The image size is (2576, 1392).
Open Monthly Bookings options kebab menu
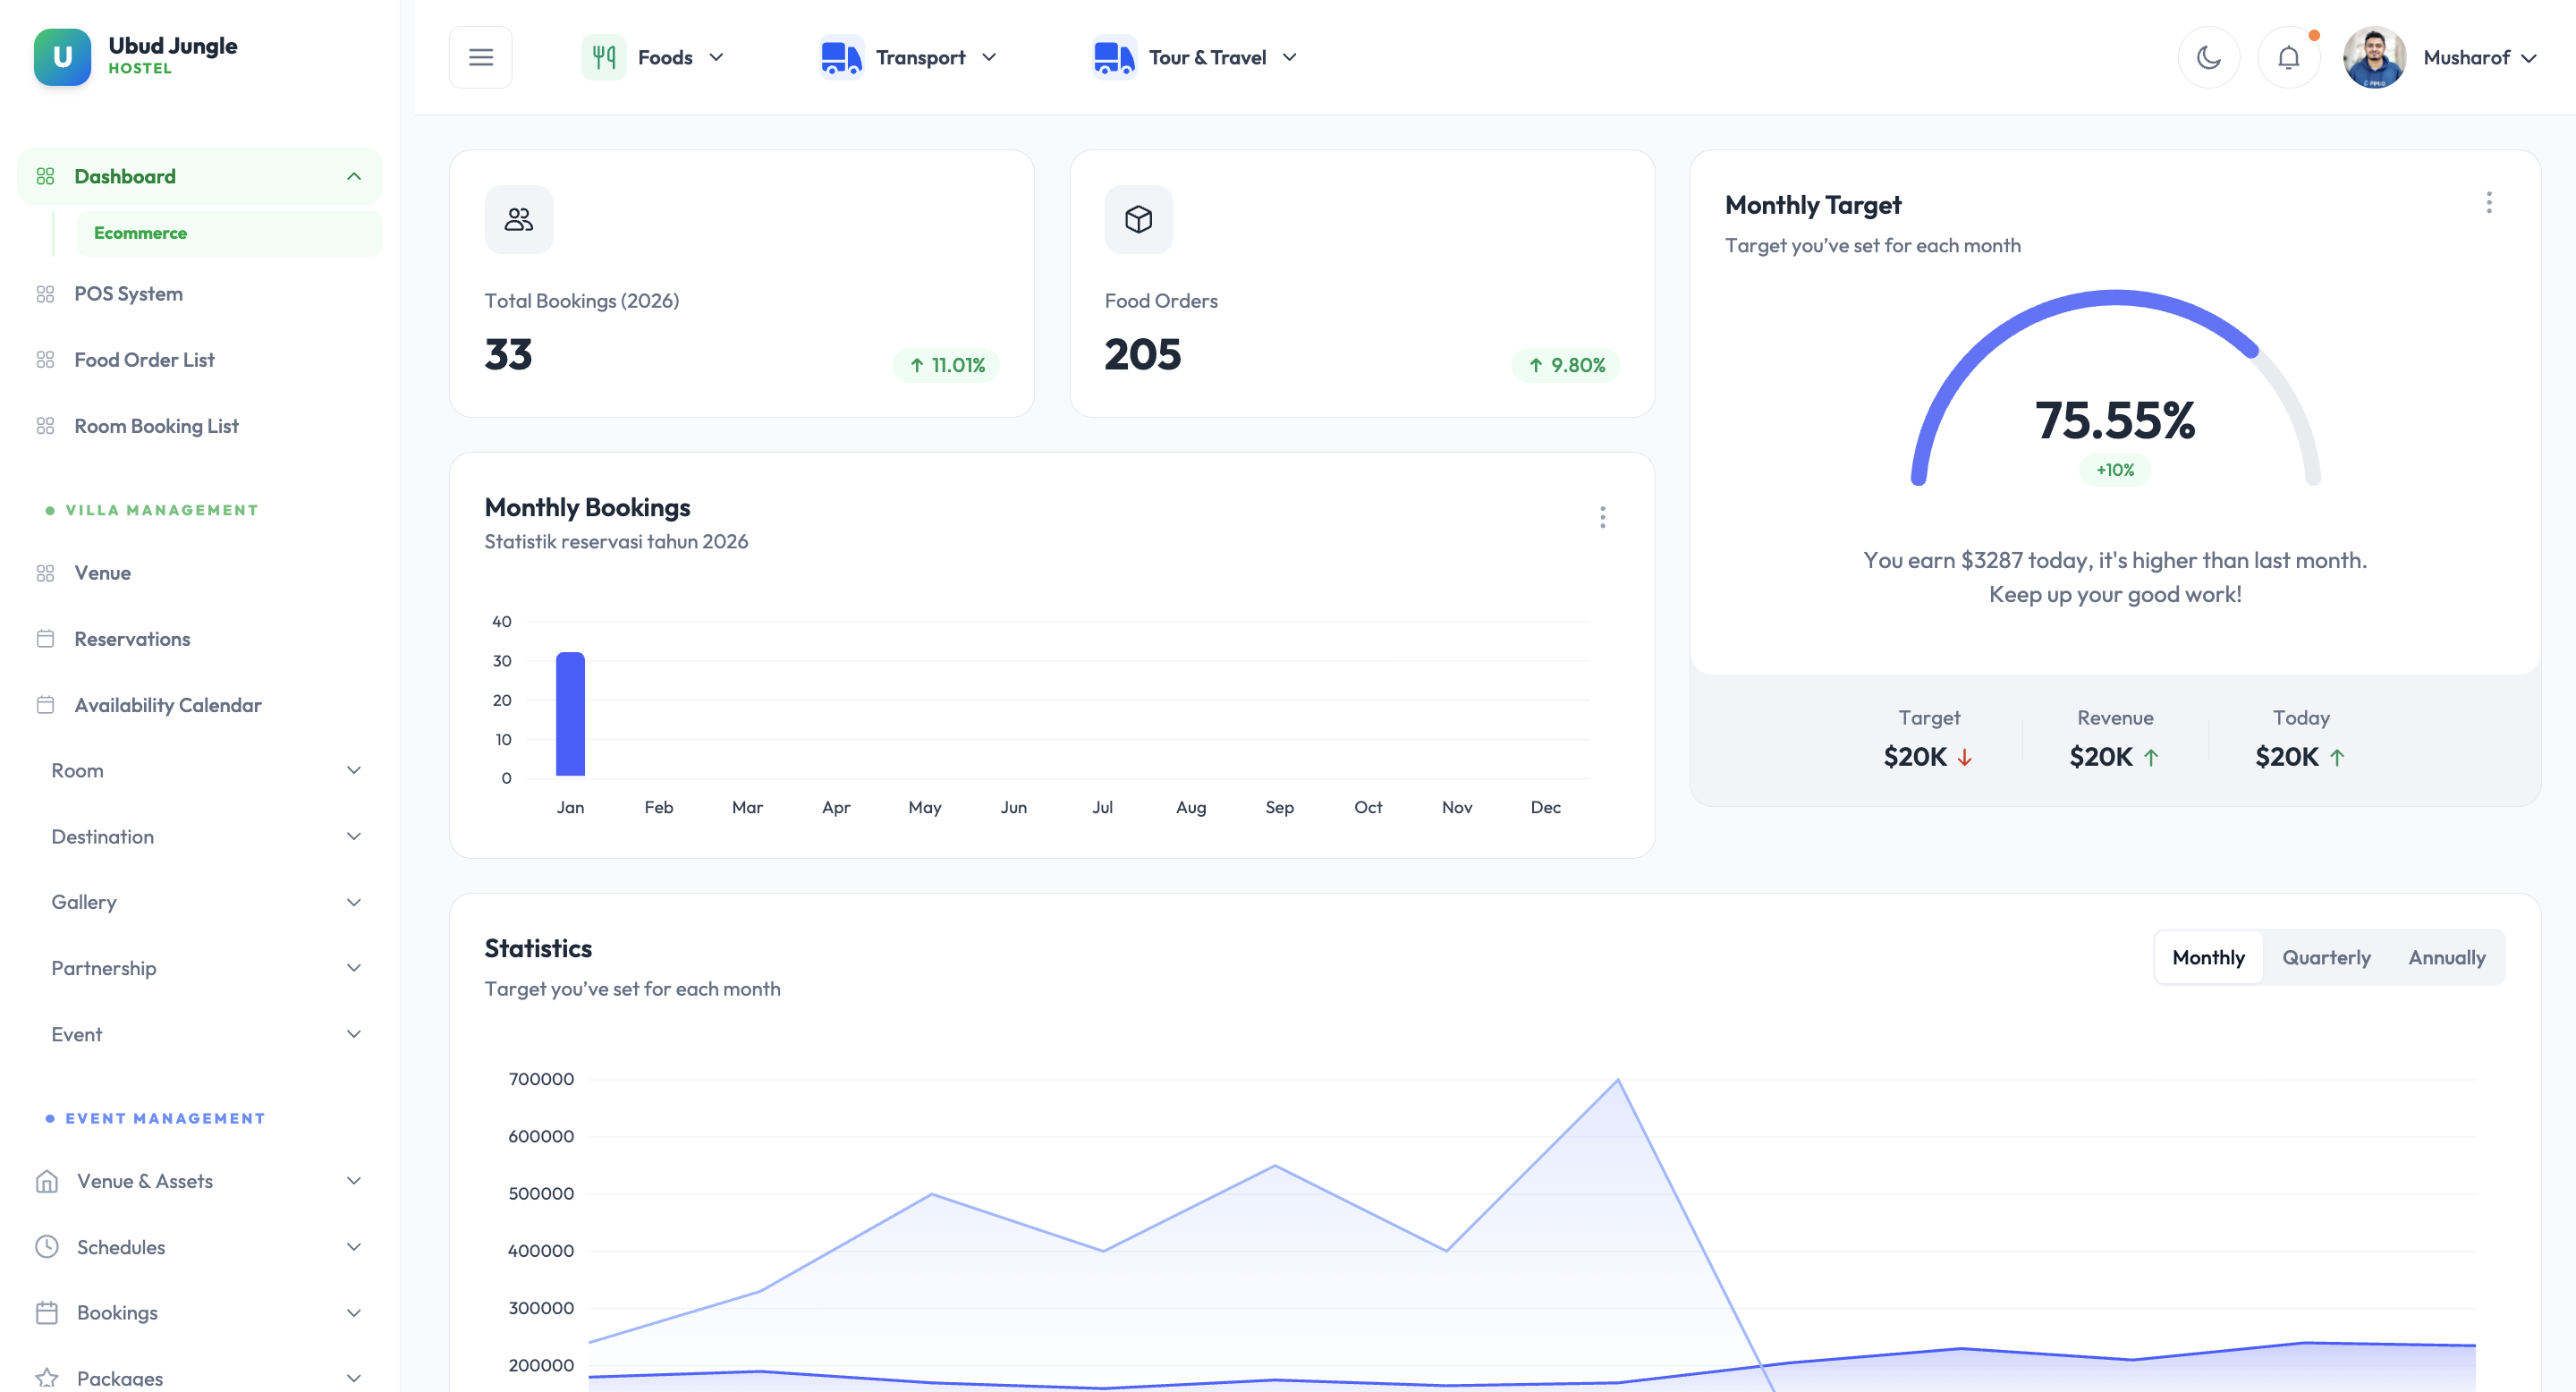click(x=1602, y=517)
